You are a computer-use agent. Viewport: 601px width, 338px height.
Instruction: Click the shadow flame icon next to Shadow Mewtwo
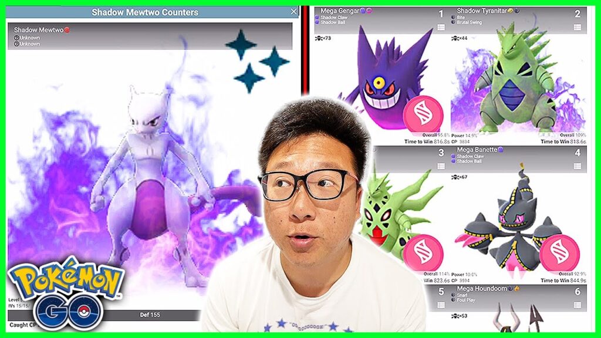66,30
